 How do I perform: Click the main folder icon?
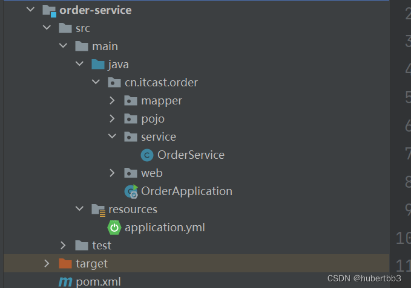82,46
